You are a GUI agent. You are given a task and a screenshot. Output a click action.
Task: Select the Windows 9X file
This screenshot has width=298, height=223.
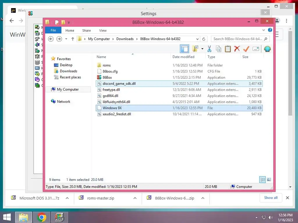click(x=179, y=108)
